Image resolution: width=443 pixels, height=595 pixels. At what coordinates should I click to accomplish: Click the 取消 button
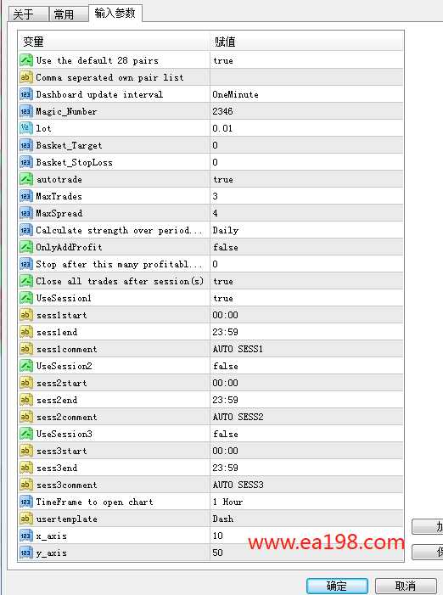tap(405, 586)
